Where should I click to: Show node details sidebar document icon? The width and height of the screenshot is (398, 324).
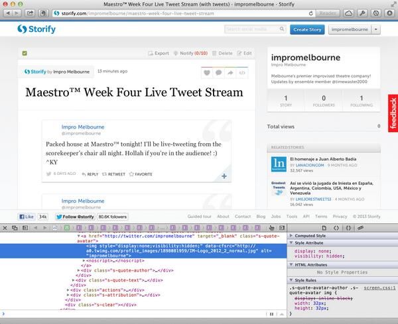(x=324, y=228)
